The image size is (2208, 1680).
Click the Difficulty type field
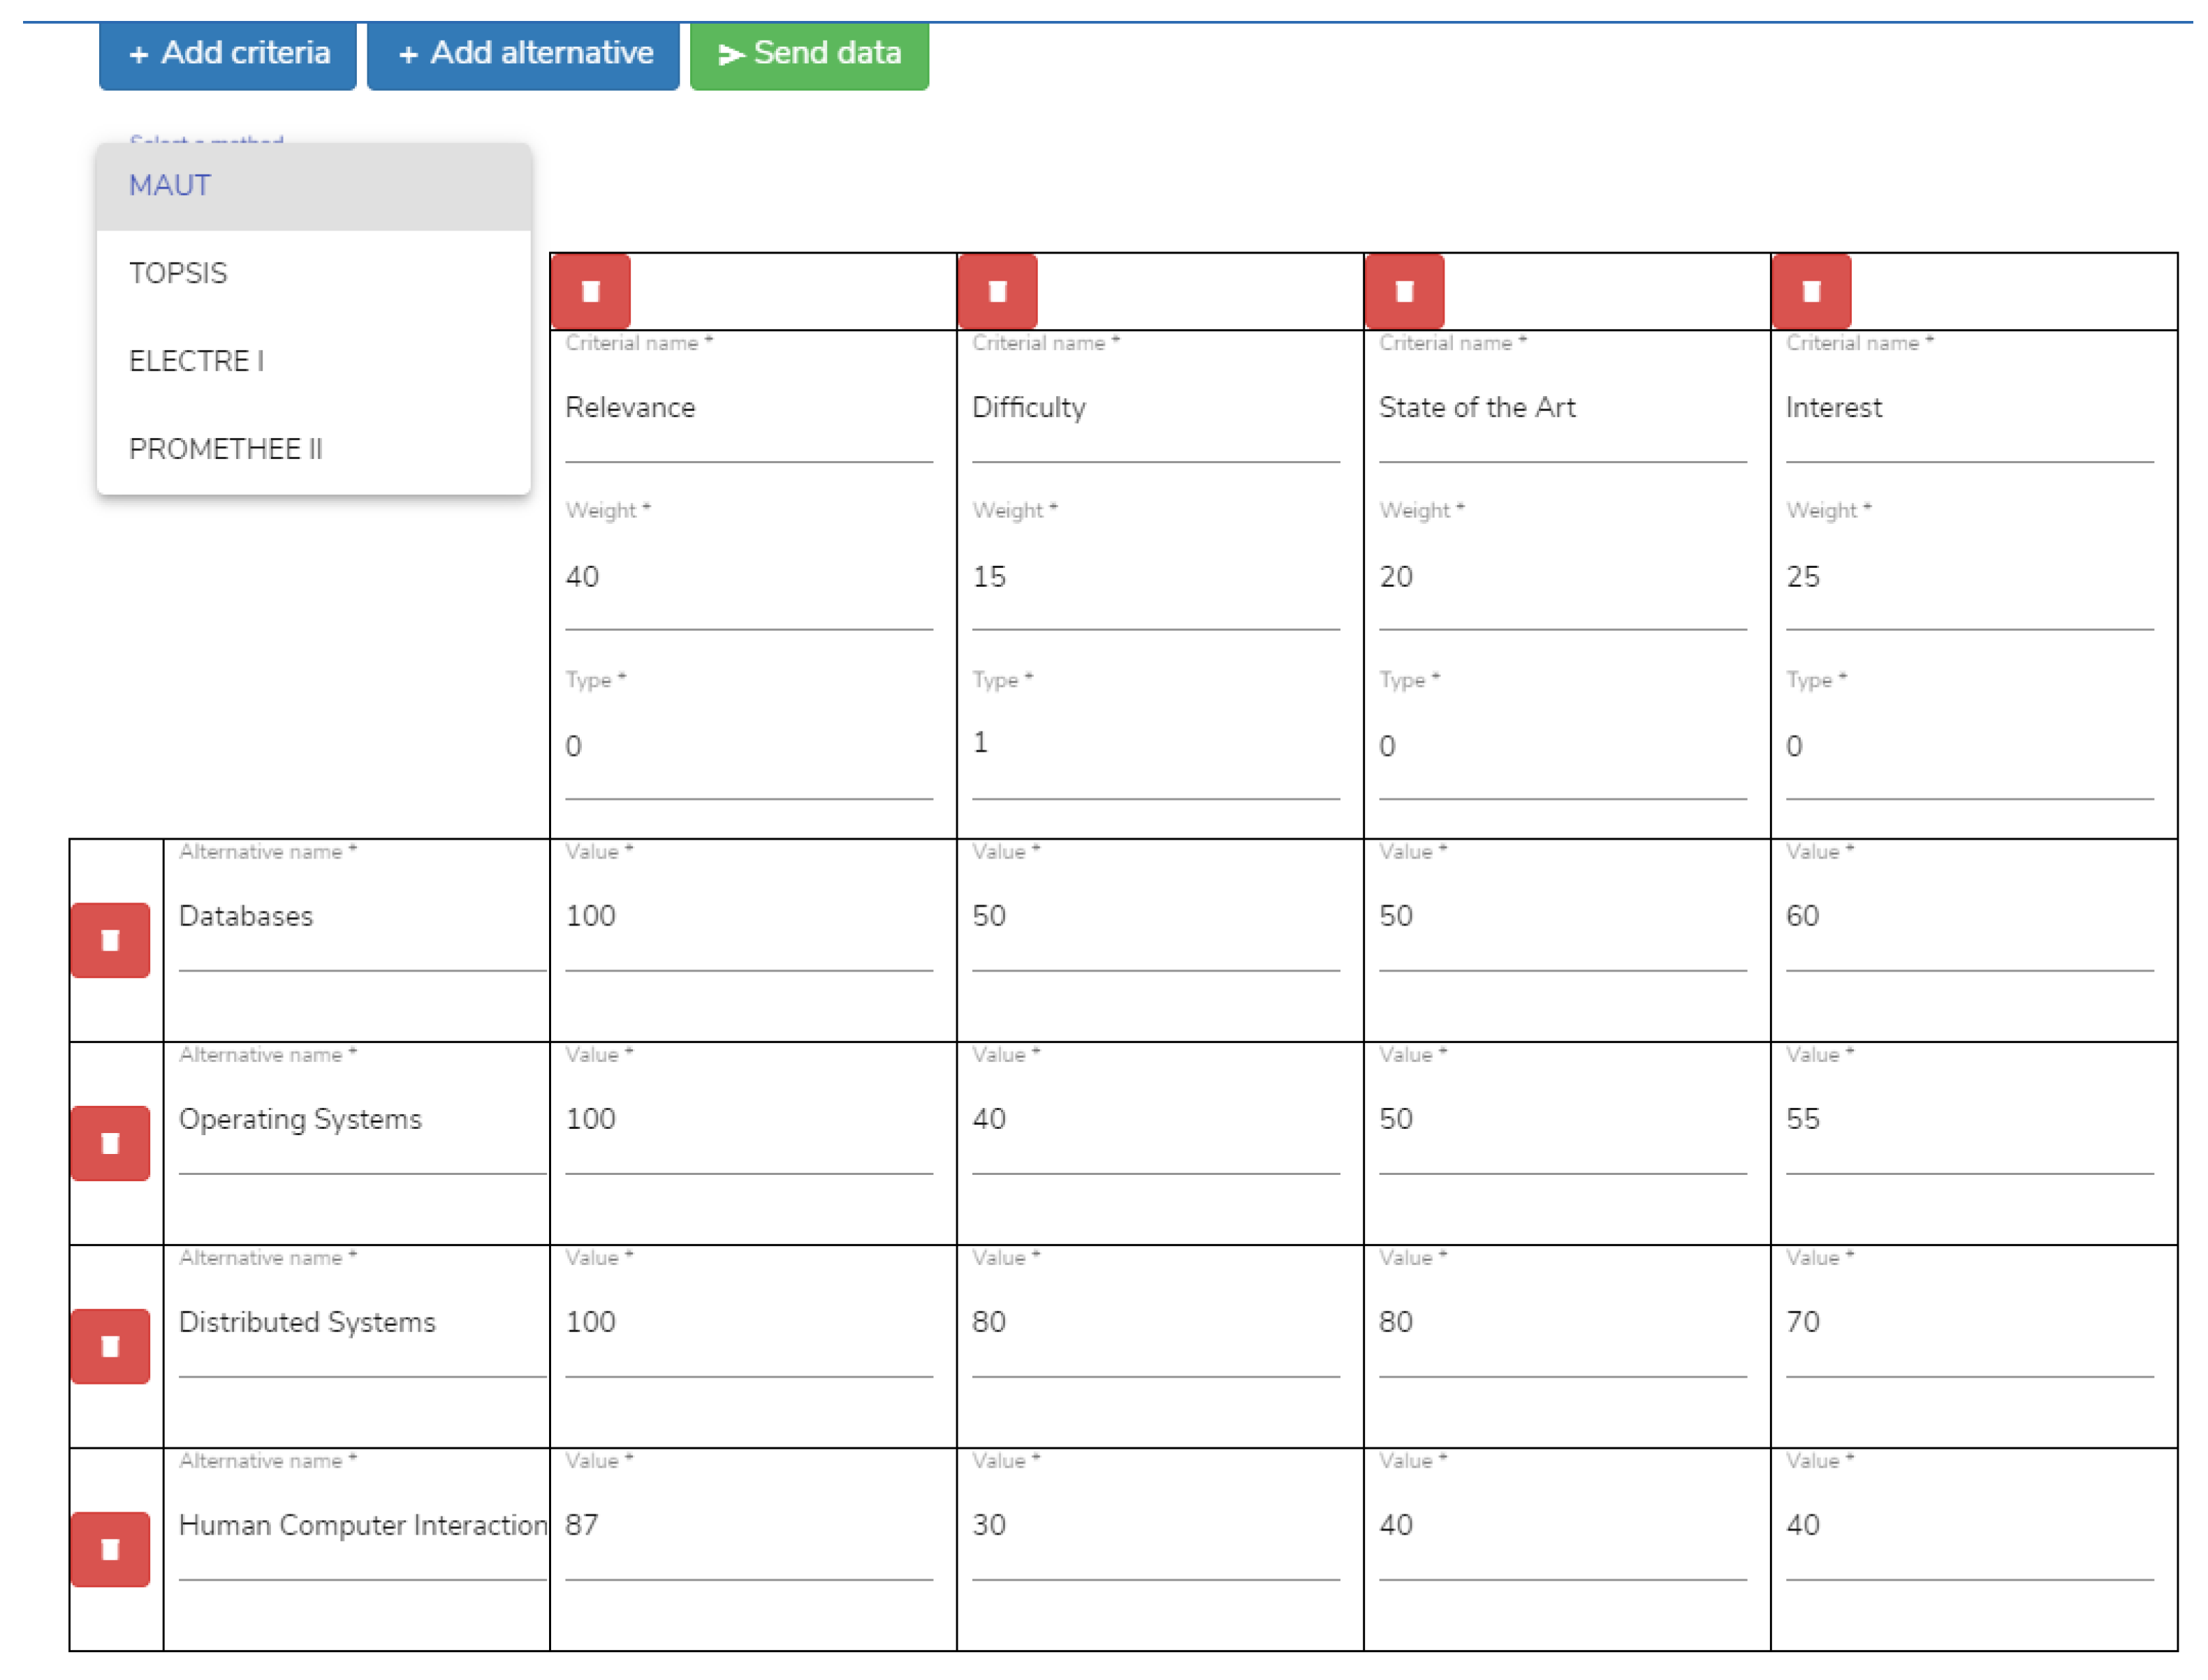[x=1155, y=744]
